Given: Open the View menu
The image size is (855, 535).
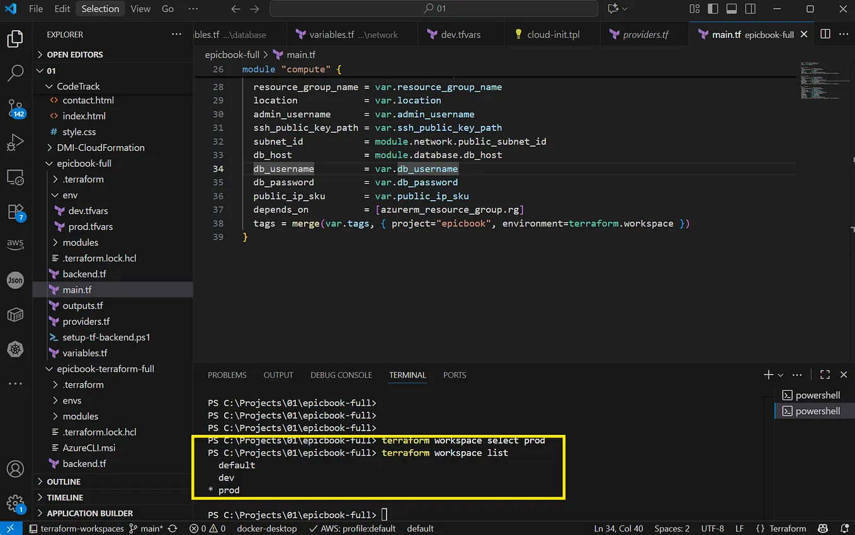Looking at the screenshot, I should pos(140,9).
